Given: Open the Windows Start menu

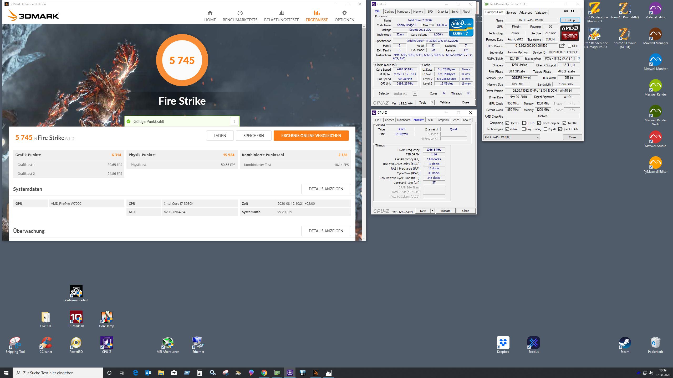Looking at the screenshot, I should (x=6, y=373).
